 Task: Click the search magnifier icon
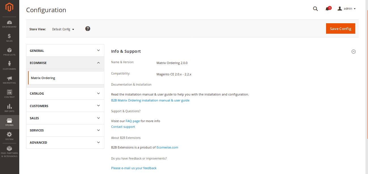(315, 9)
